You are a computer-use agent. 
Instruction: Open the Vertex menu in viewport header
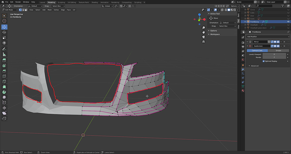(x=56, y=10)
